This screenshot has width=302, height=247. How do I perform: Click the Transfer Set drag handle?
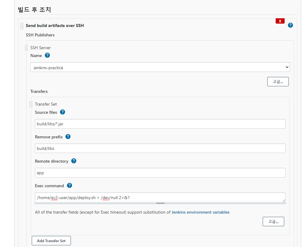(31, 104)
